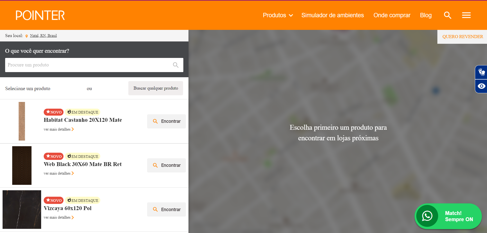Click the magnifier icon in product search field
Viewport: 487px width, 233px height.
coord(176,65)
